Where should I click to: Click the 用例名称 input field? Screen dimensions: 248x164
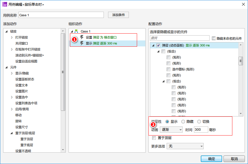61,15
